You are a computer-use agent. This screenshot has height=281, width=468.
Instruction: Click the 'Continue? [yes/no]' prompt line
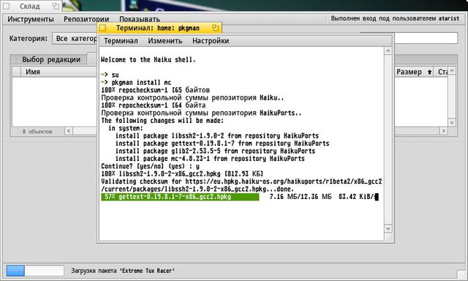150,166
